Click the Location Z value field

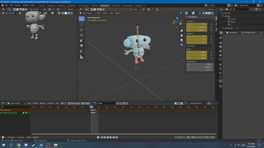(x=197, y=30)
